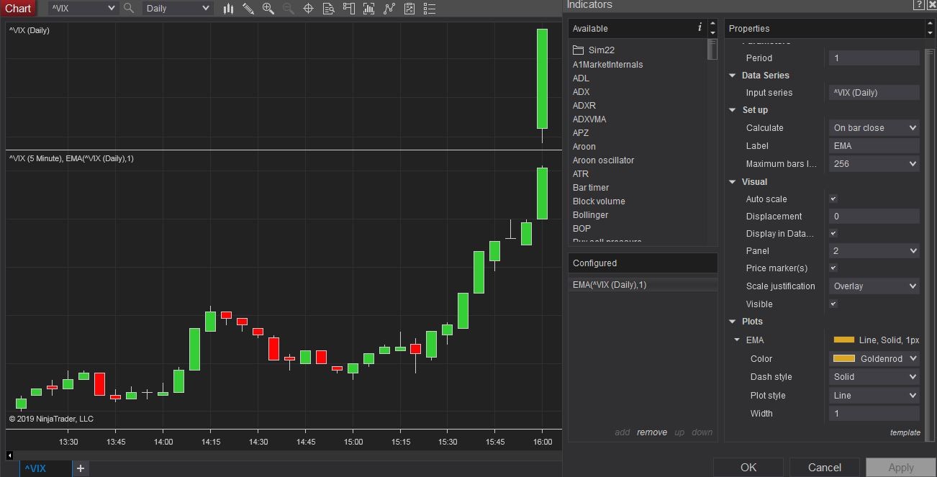Screen dimensions: 937x477
Task: Disable the Visible checkbox
Action: click(833, 304)
